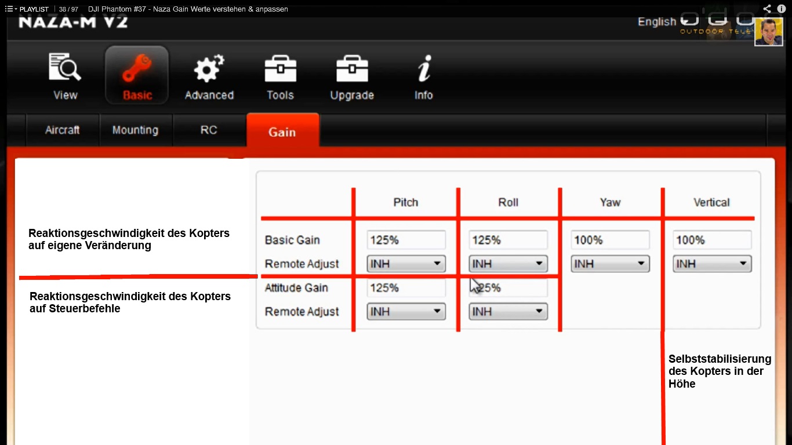Click the video info circle icon
The height and width of the screenshot is (445, 792).
(781, 9)
